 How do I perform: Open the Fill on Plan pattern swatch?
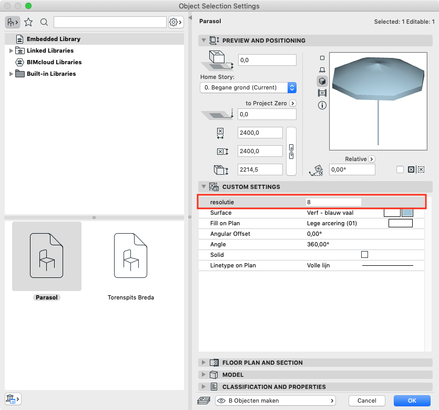tap(401, 223)
